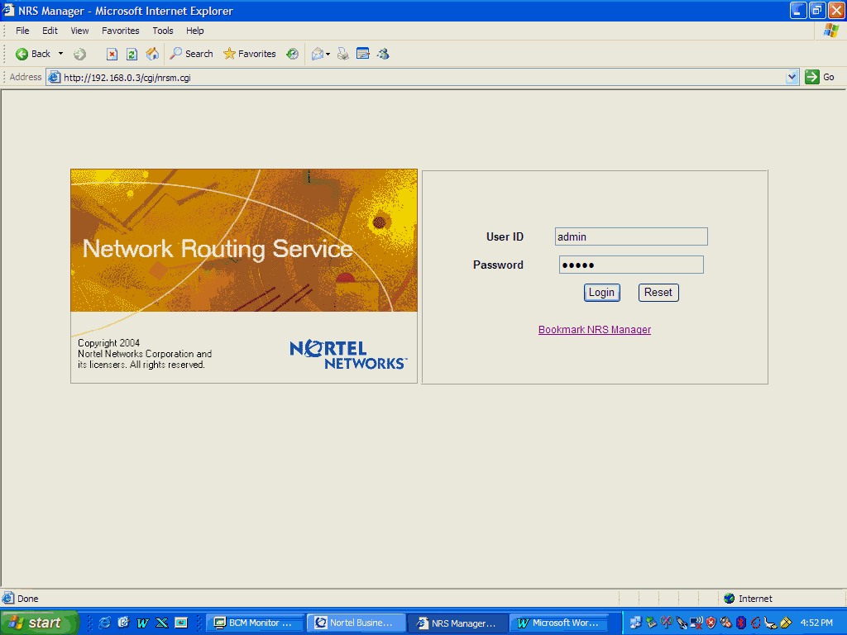847x635 pixels.
Task: Click the User ID input field
Action: [631, 236]
